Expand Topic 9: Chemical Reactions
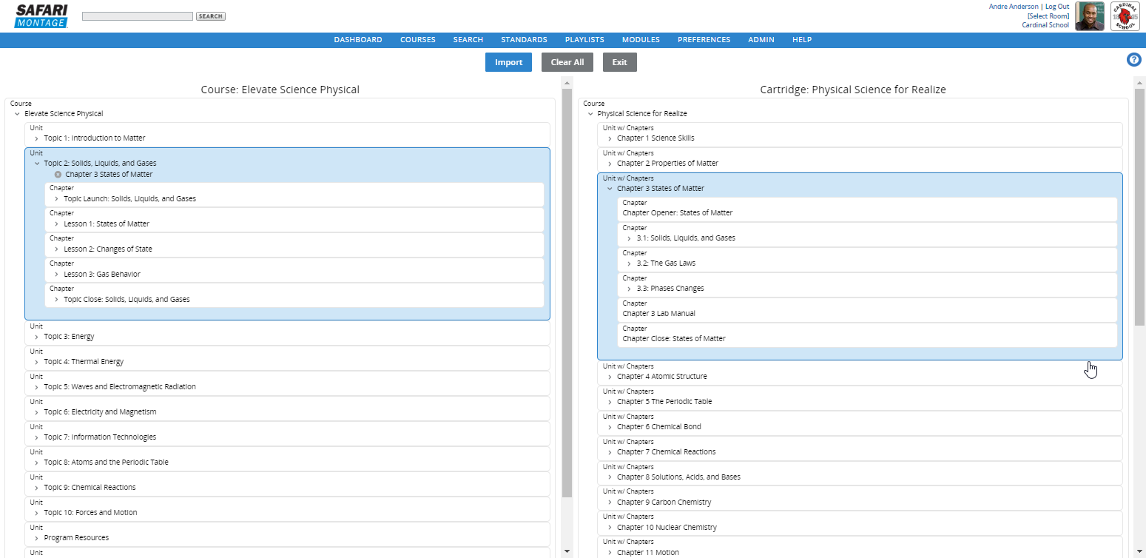This screenshot has width=1146, height=558. [36, 488]
